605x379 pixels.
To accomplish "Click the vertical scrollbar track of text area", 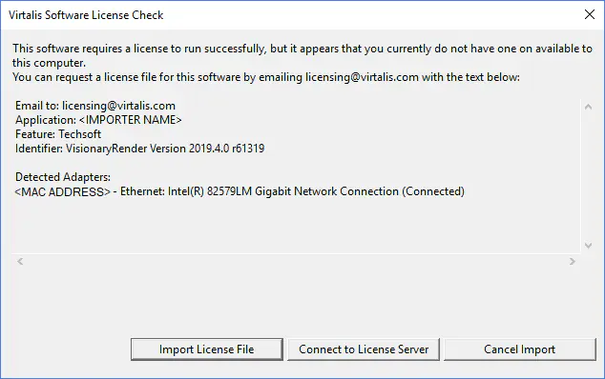I will pyautogui.click(x=588, y=176).
